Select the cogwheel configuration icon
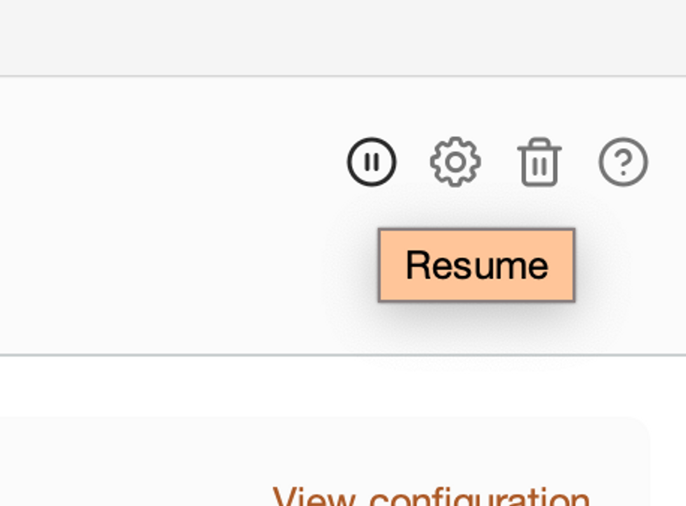 455,162
